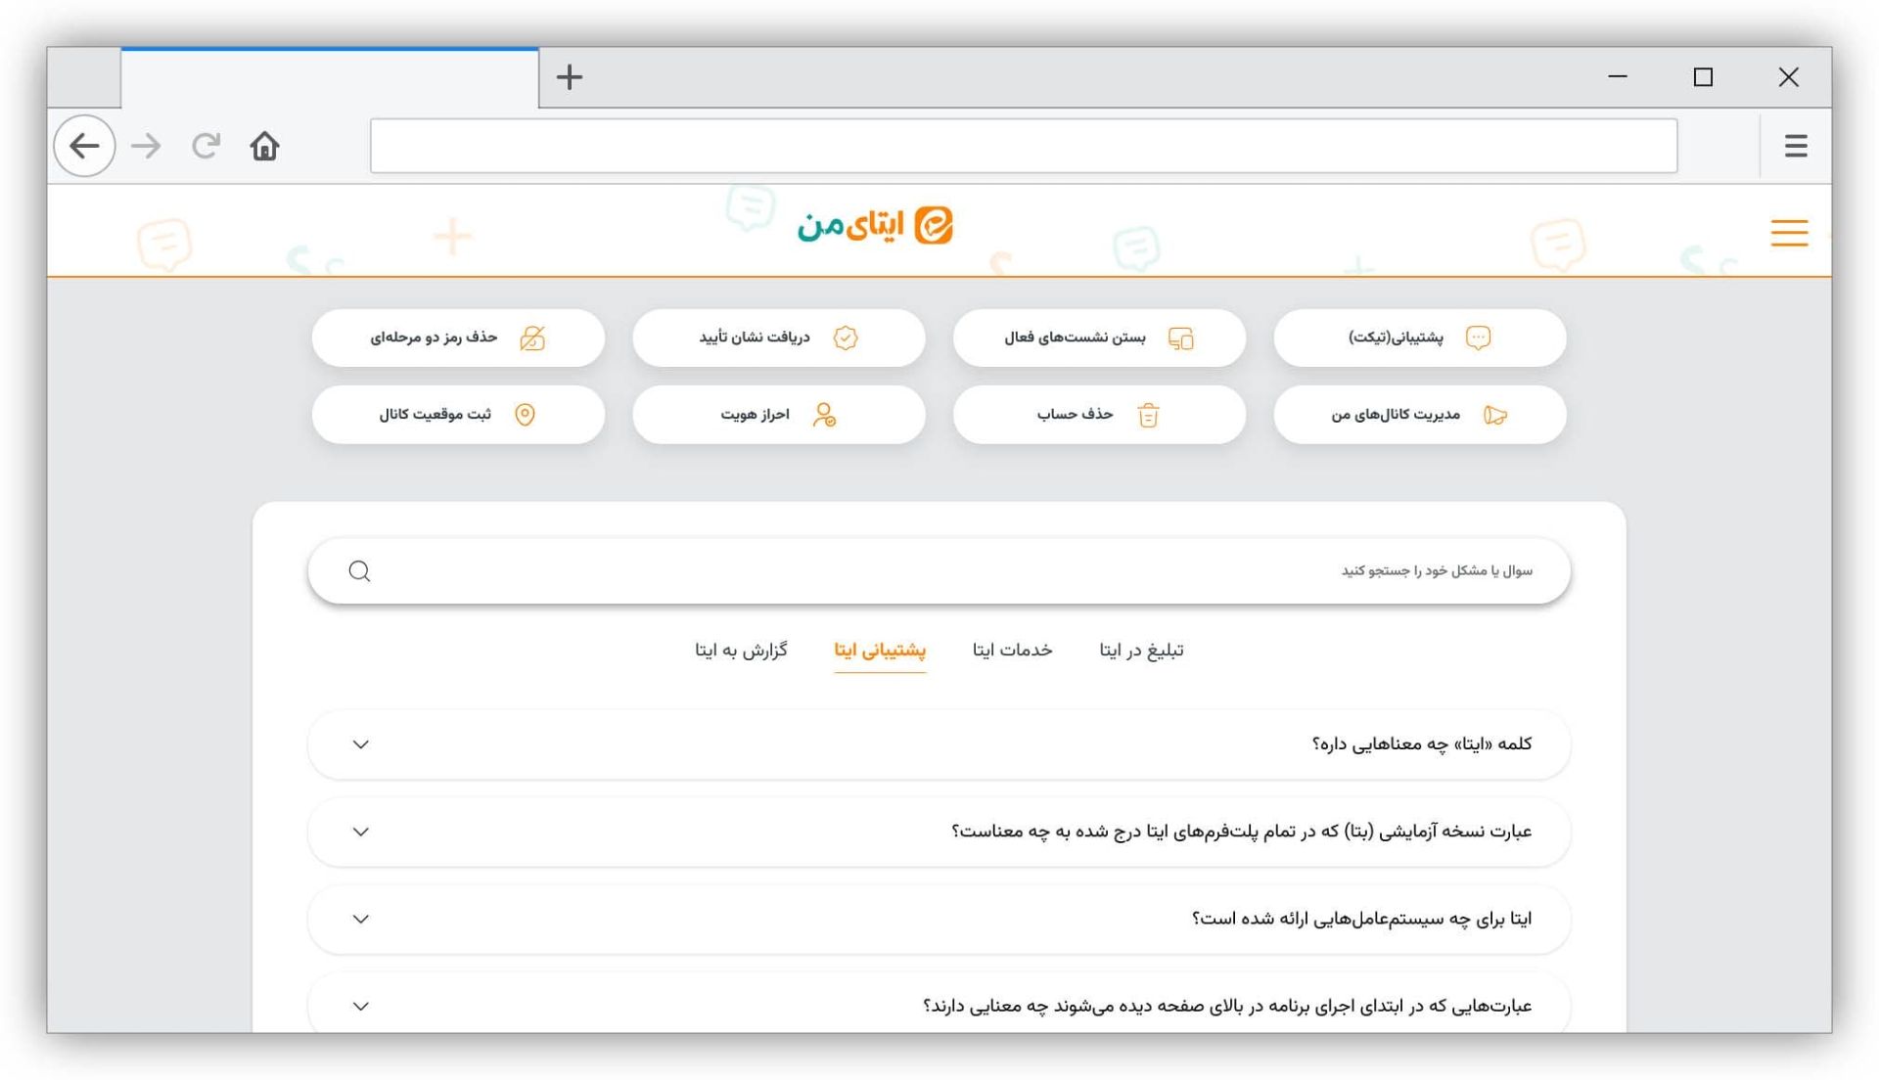Open بستن نشست‌های فعال button label

(x=1075, y=337)
